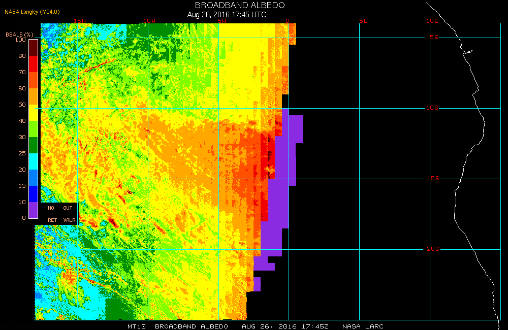Click the NO RET legend label
The width and height of the screenshot is (508, 330).
(x=52, y=214)
